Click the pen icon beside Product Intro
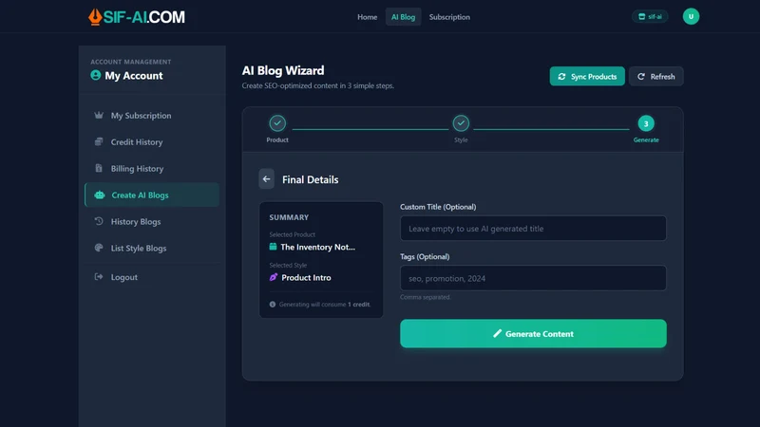 274,277
